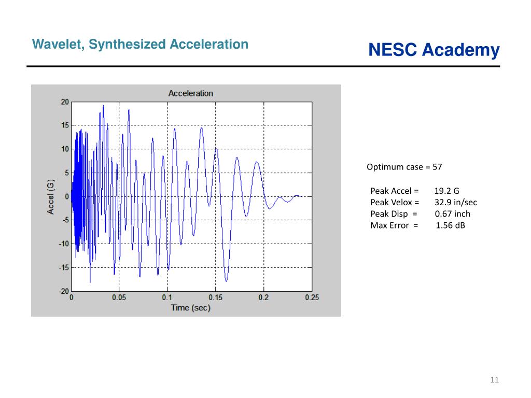
Task: Click the 'Peak Accel =' label
Action: coord(395,191)
